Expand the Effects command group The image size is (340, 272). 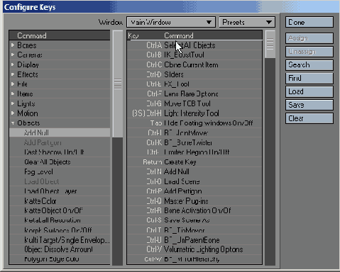point(13,74)
